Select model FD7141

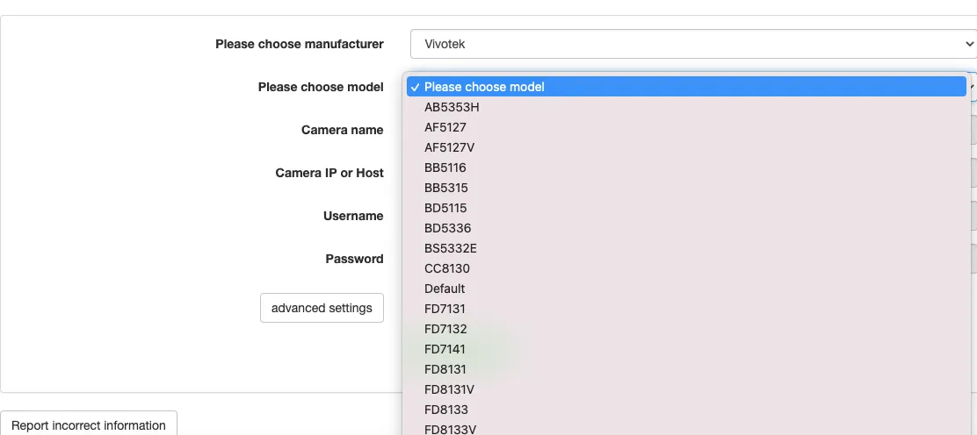tap(686, 349)
